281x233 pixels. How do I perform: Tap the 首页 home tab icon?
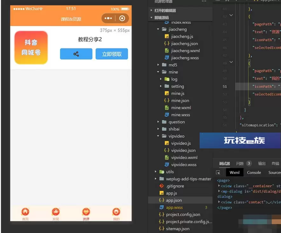(x=25, y=212)
